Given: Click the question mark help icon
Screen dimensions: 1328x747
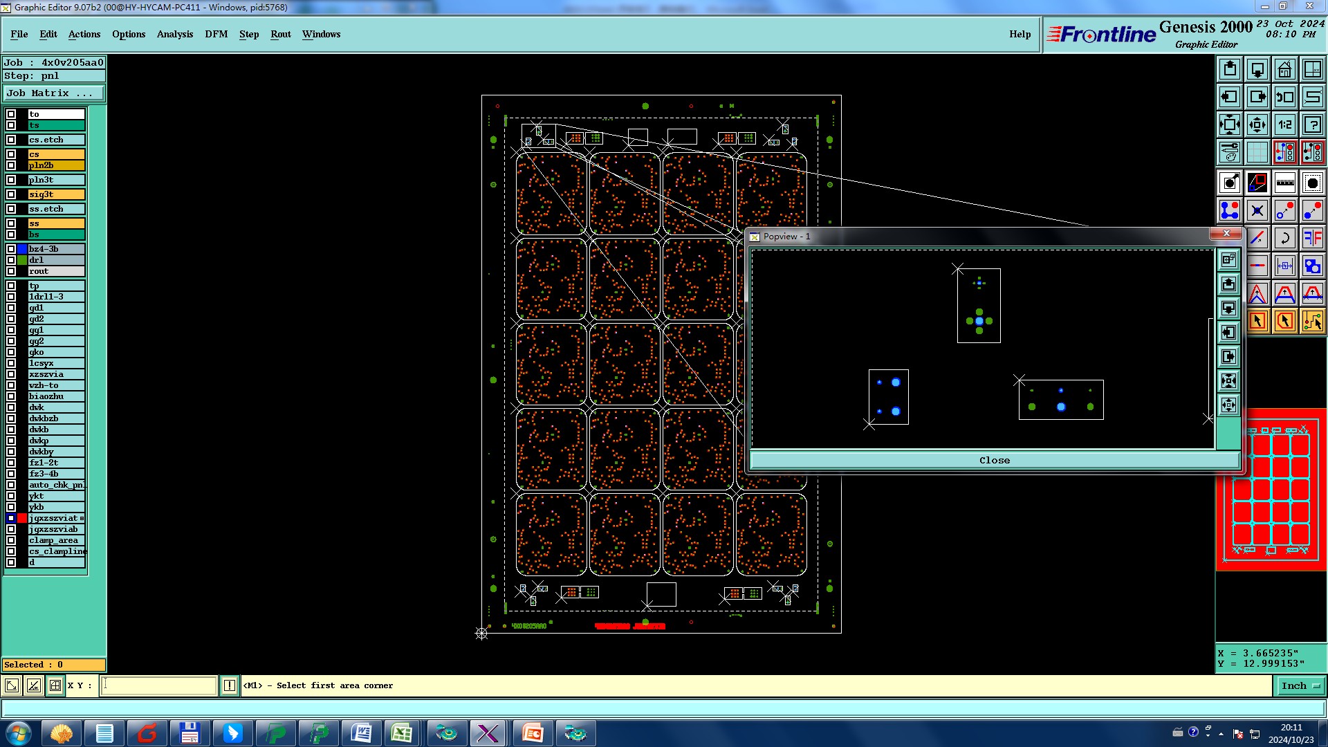Looking at the screenshot, I should point(1312,124).
